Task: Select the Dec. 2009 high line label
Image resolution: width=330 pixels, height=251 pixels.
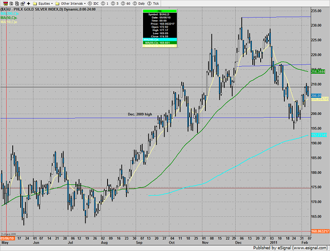Action: point(140,114)
